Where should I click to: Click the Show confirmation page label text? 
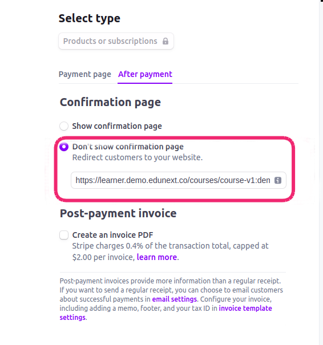coord(117,126)
